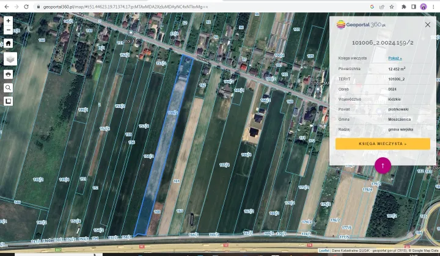Zoom out of the map
The height and width of the screenshot is (256, 440).
point(8,29)
